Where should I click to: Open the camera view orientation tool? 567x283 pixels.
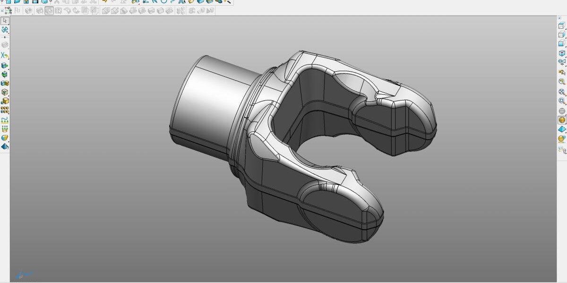point(562,62)
